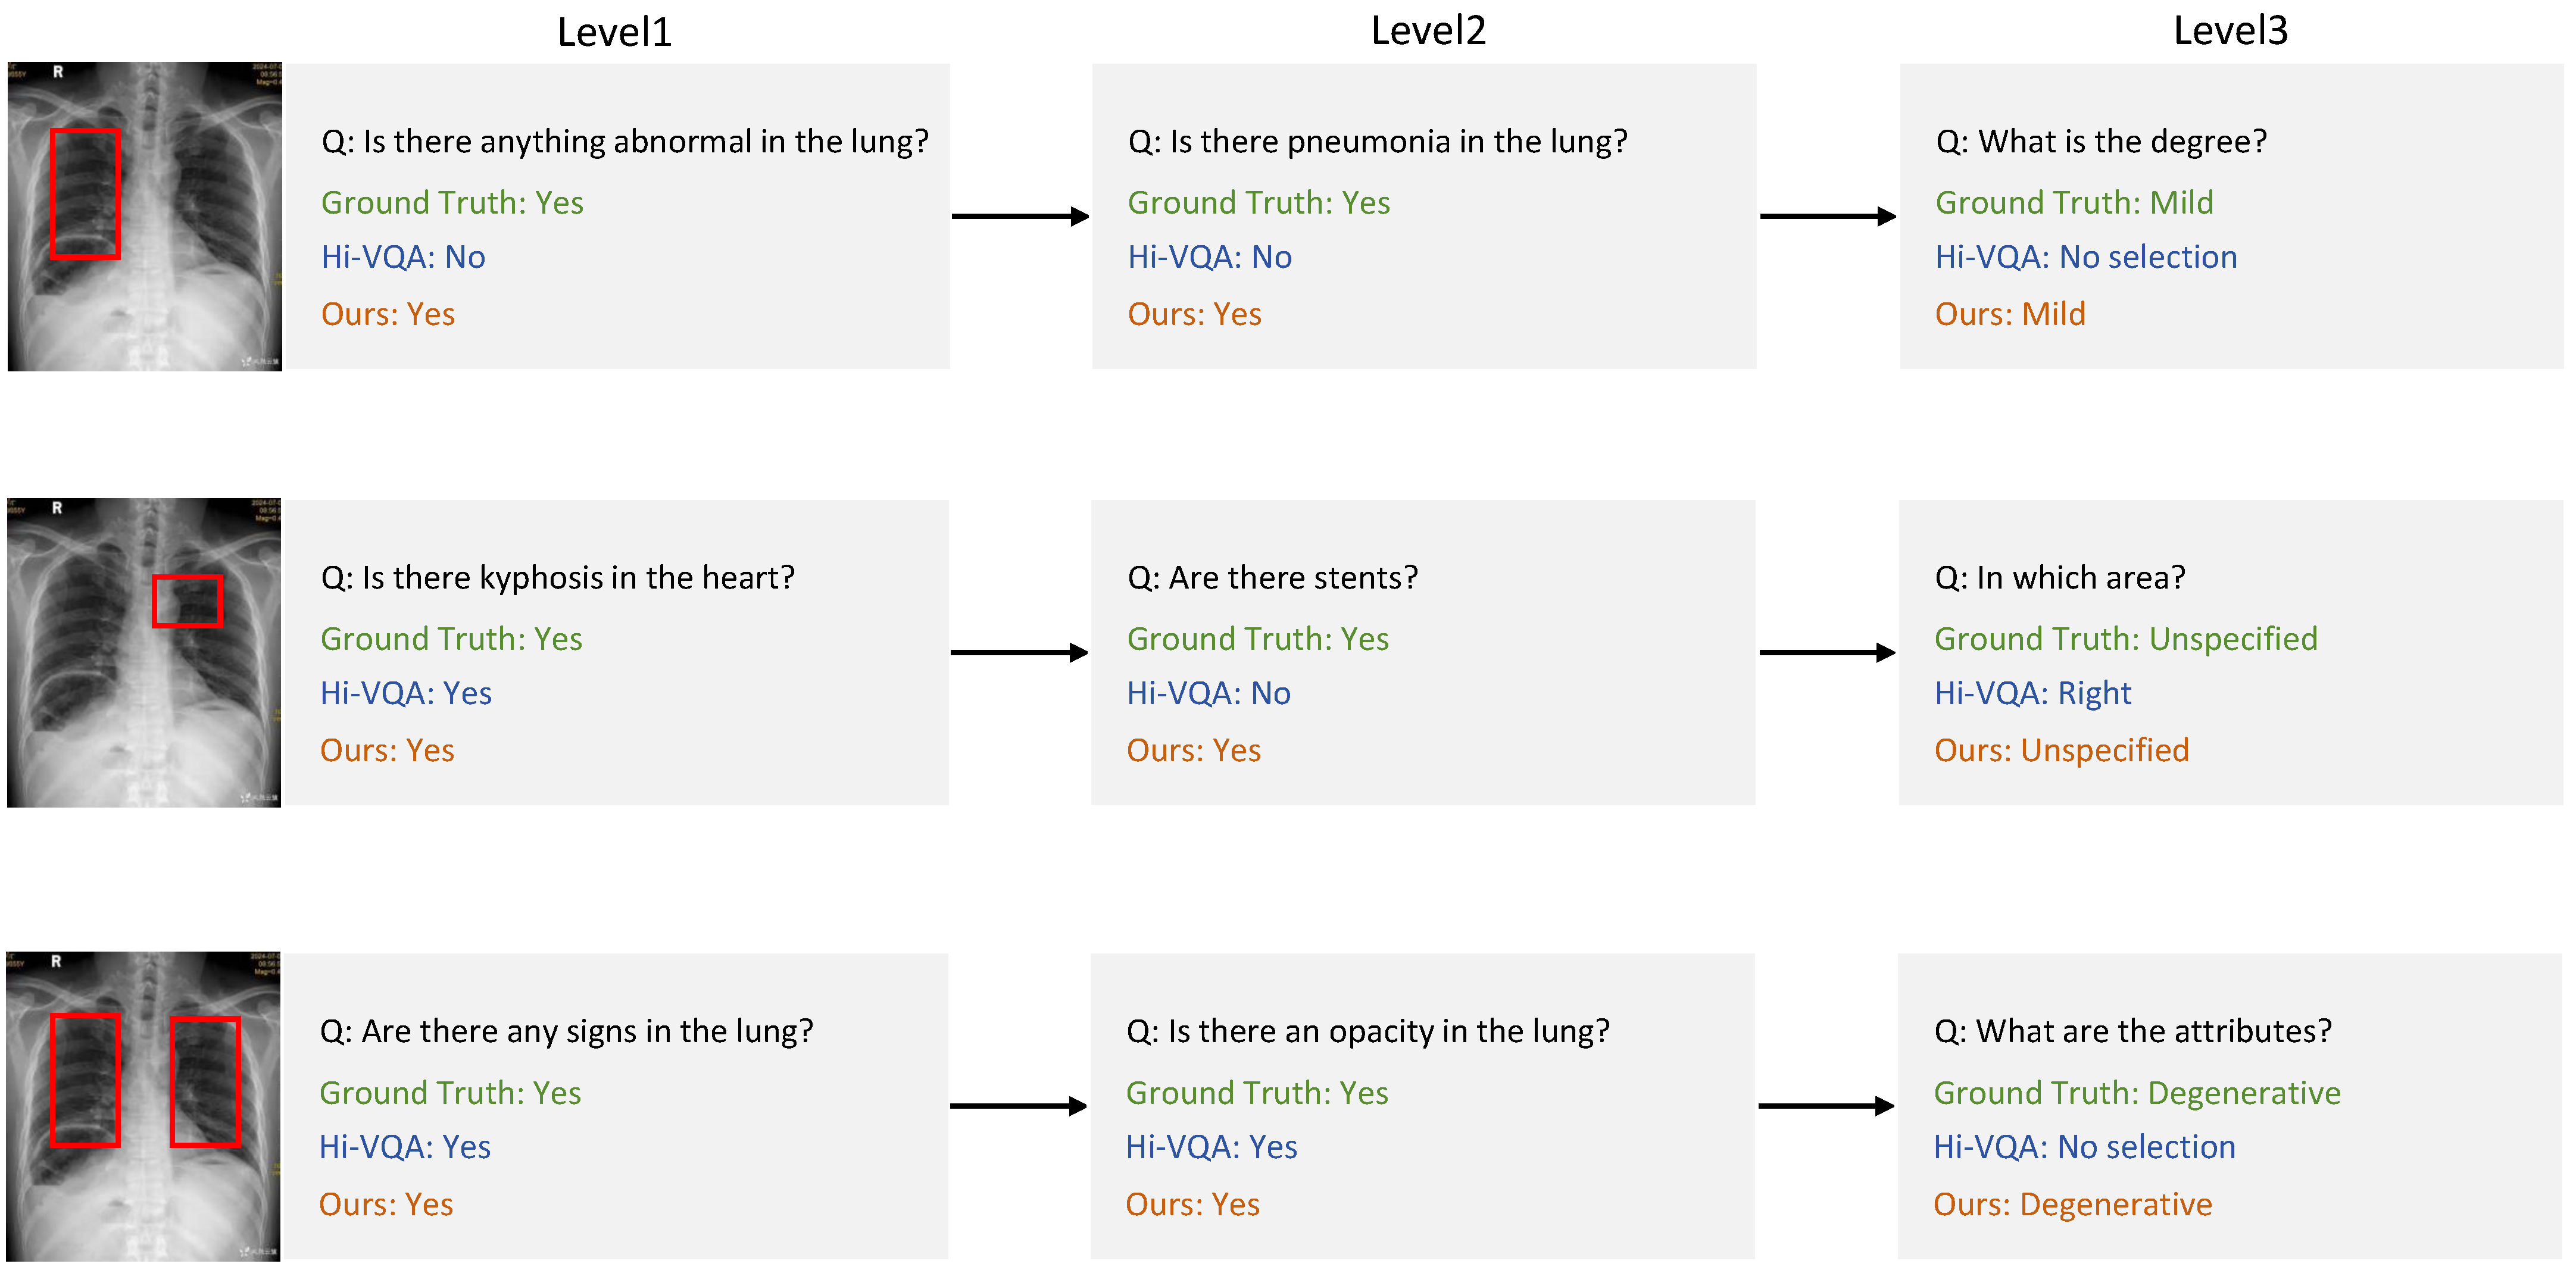Click the arrow pointing to 'In which area?'

click(x=1826, y=653)
